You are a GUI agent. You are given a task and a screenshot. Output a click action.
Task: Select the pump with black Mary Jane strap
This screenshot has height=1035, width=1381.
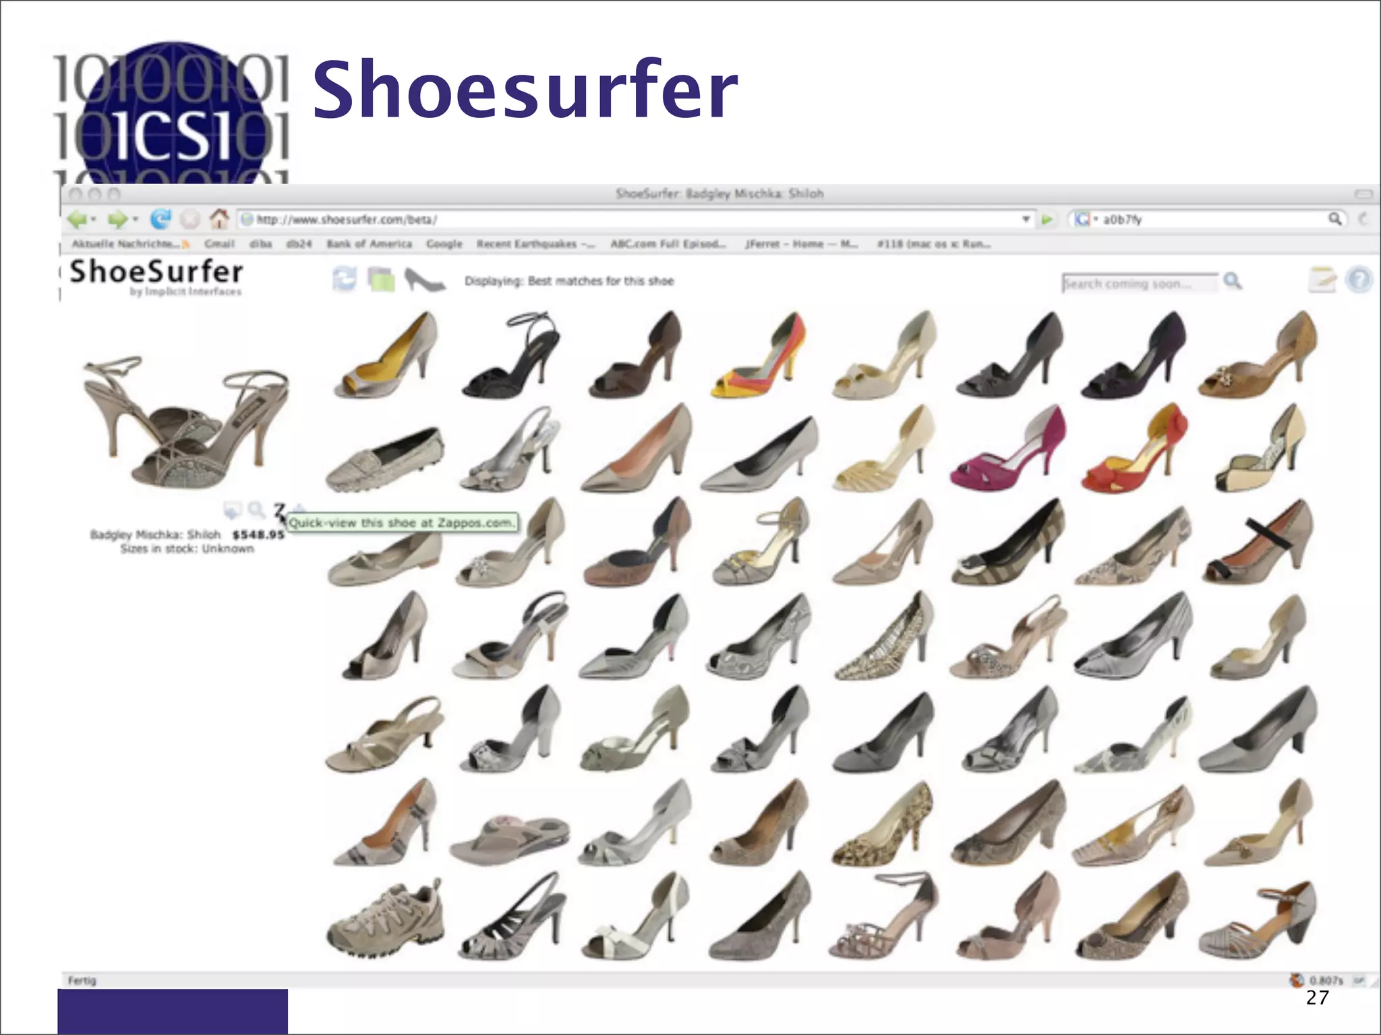click(1258, 541)
